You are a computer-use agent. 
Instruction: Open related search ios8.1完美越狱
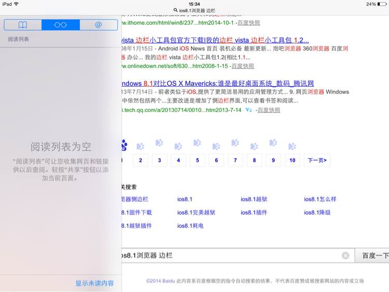[x=196, y=213]
